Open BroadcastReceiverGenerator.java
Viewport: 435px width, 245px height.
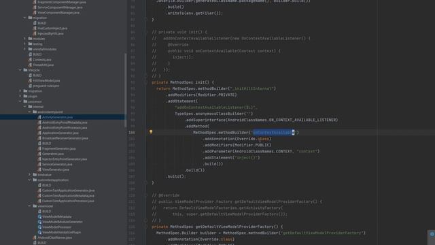pos(65,138)
